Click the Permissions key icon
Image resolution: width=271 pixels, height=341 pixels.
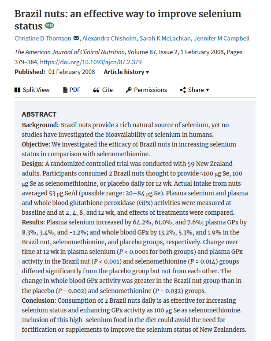click(x=129, y=90)
